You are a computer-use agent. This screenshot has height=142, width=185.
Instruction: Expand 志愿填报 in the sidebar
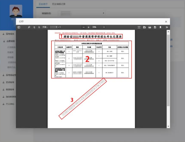11,41
